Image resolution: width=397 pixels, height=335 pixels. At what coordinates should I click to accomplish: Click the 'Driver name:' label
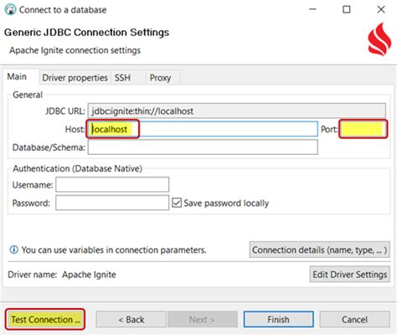coord(33,275)
